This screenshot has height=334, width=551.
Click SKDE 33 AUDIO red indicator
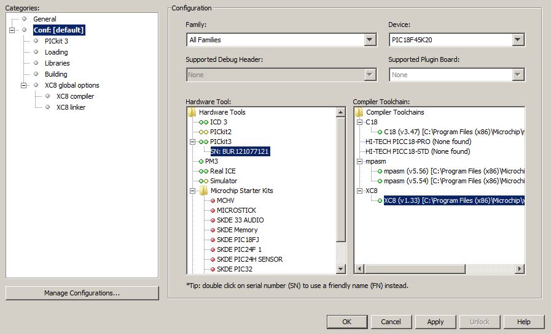(213, 221)
